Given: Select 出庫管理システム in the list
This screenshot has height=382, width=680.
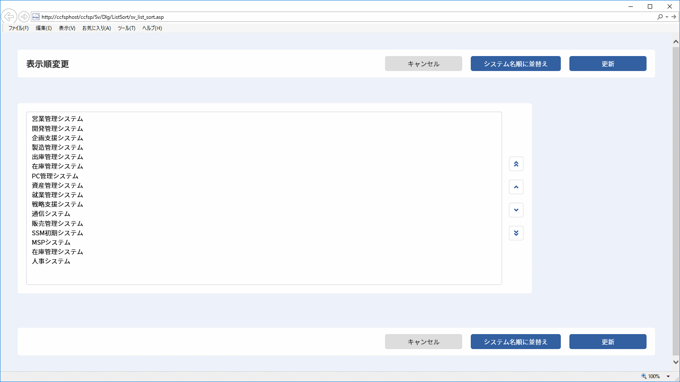Looking at the screenshot, I should click(x=57, y=157).
